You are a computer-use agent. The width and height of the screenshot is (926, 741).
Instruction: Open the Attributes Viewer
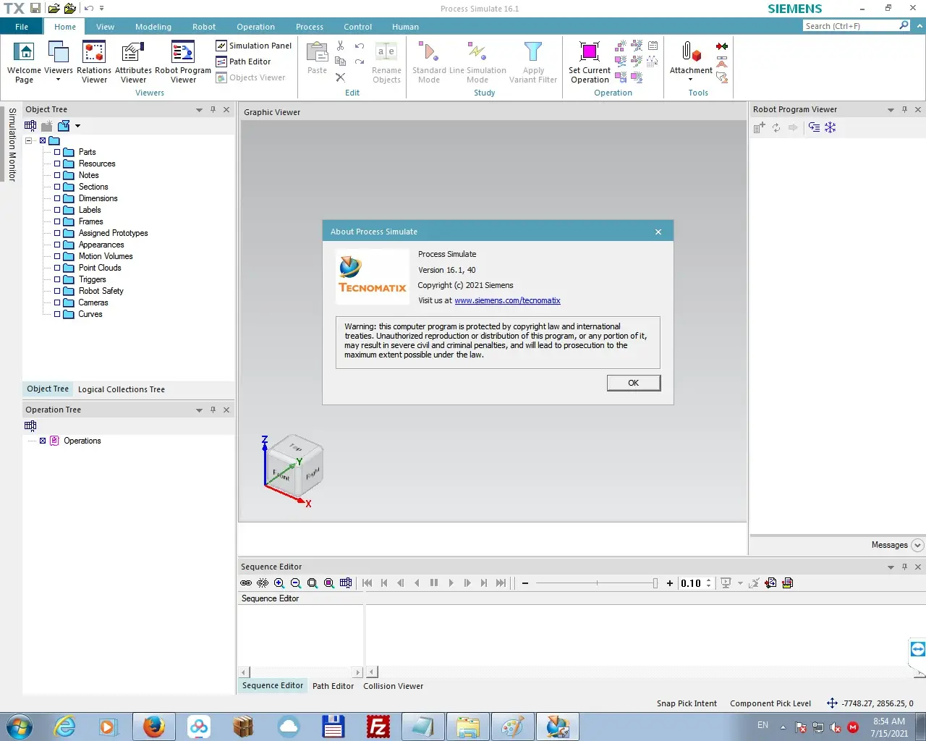pos(134,62)
